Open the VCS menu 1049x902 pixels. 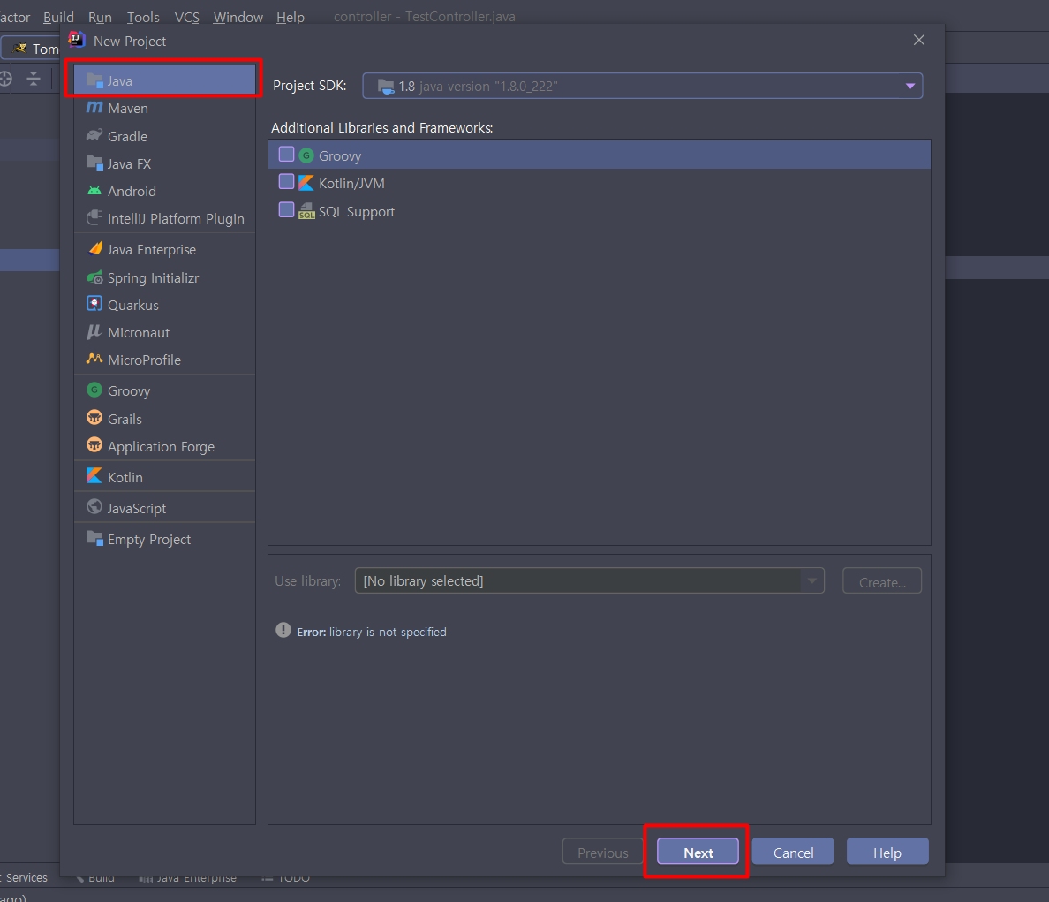coord(186,17)
